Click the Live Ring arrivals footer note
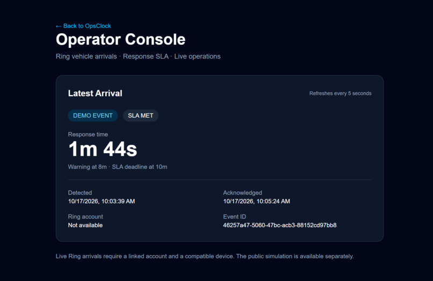433x281 pixels. (205, 256)
